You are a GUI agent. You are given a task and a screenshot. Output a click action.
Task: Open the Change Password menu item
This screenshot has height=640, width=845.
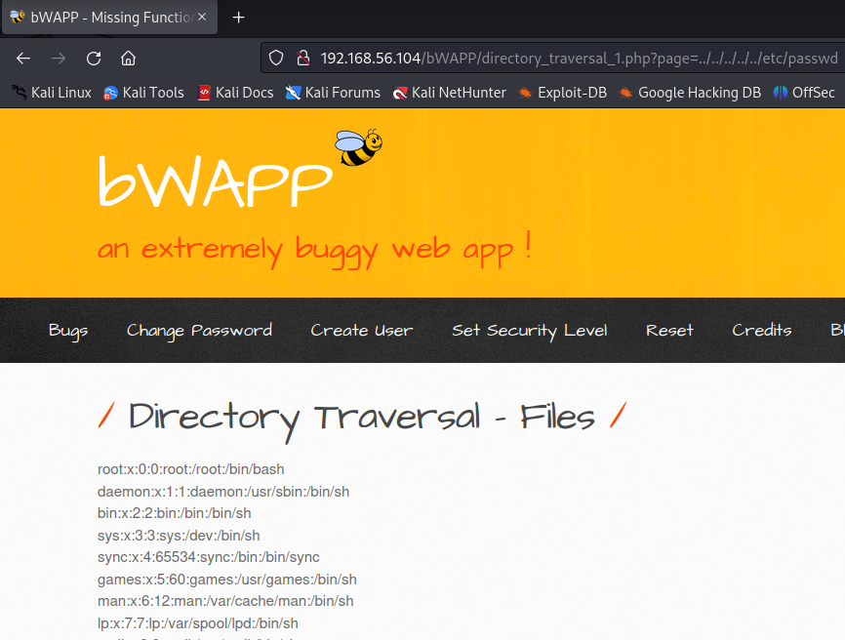coord(199,330)
